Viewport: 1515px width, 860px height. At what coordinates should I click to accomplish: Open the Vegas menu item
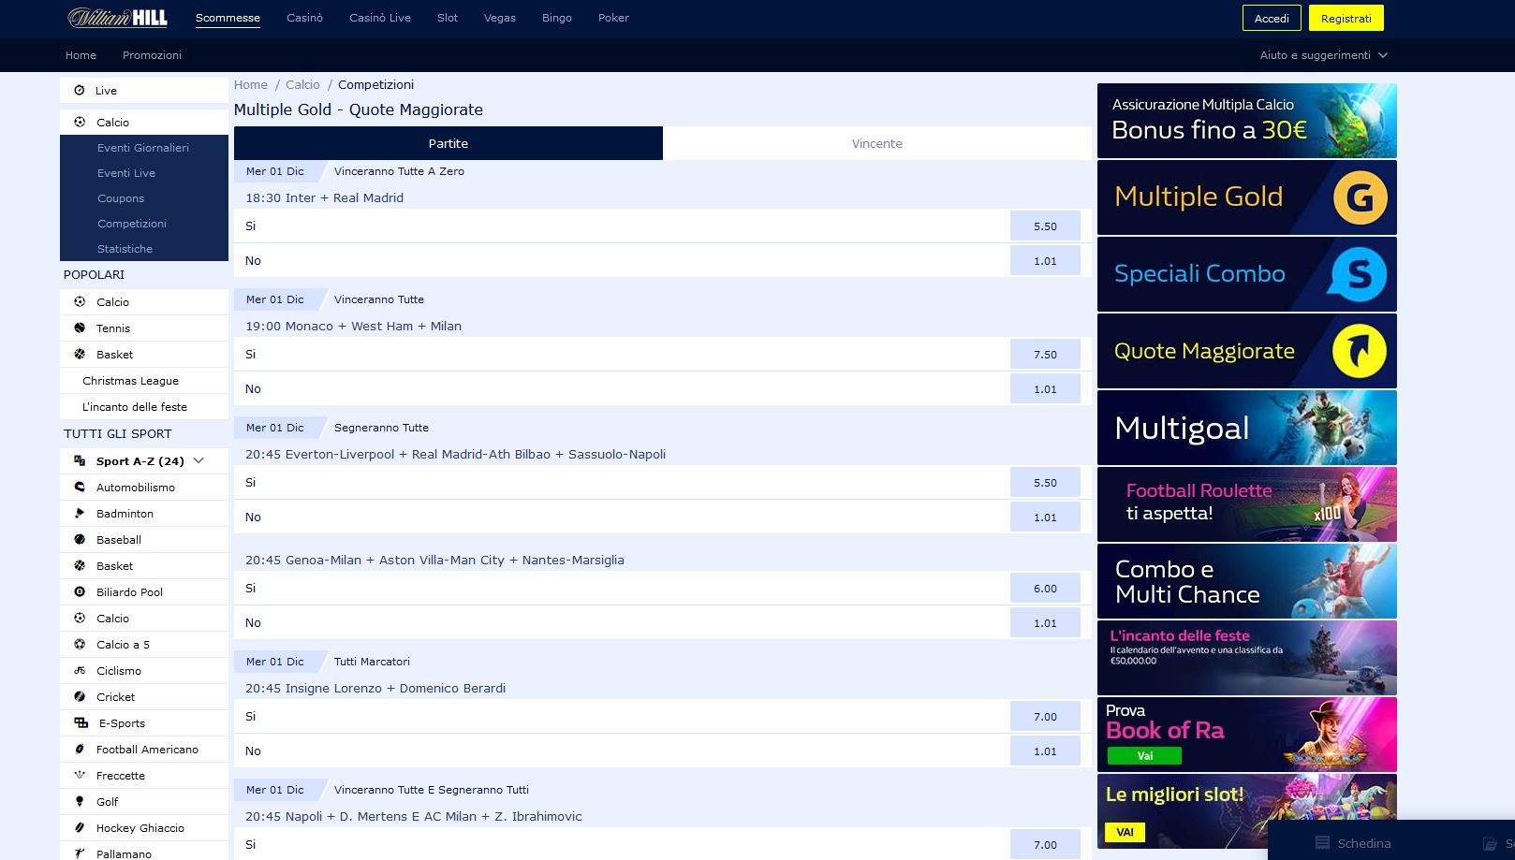point(500,18)
